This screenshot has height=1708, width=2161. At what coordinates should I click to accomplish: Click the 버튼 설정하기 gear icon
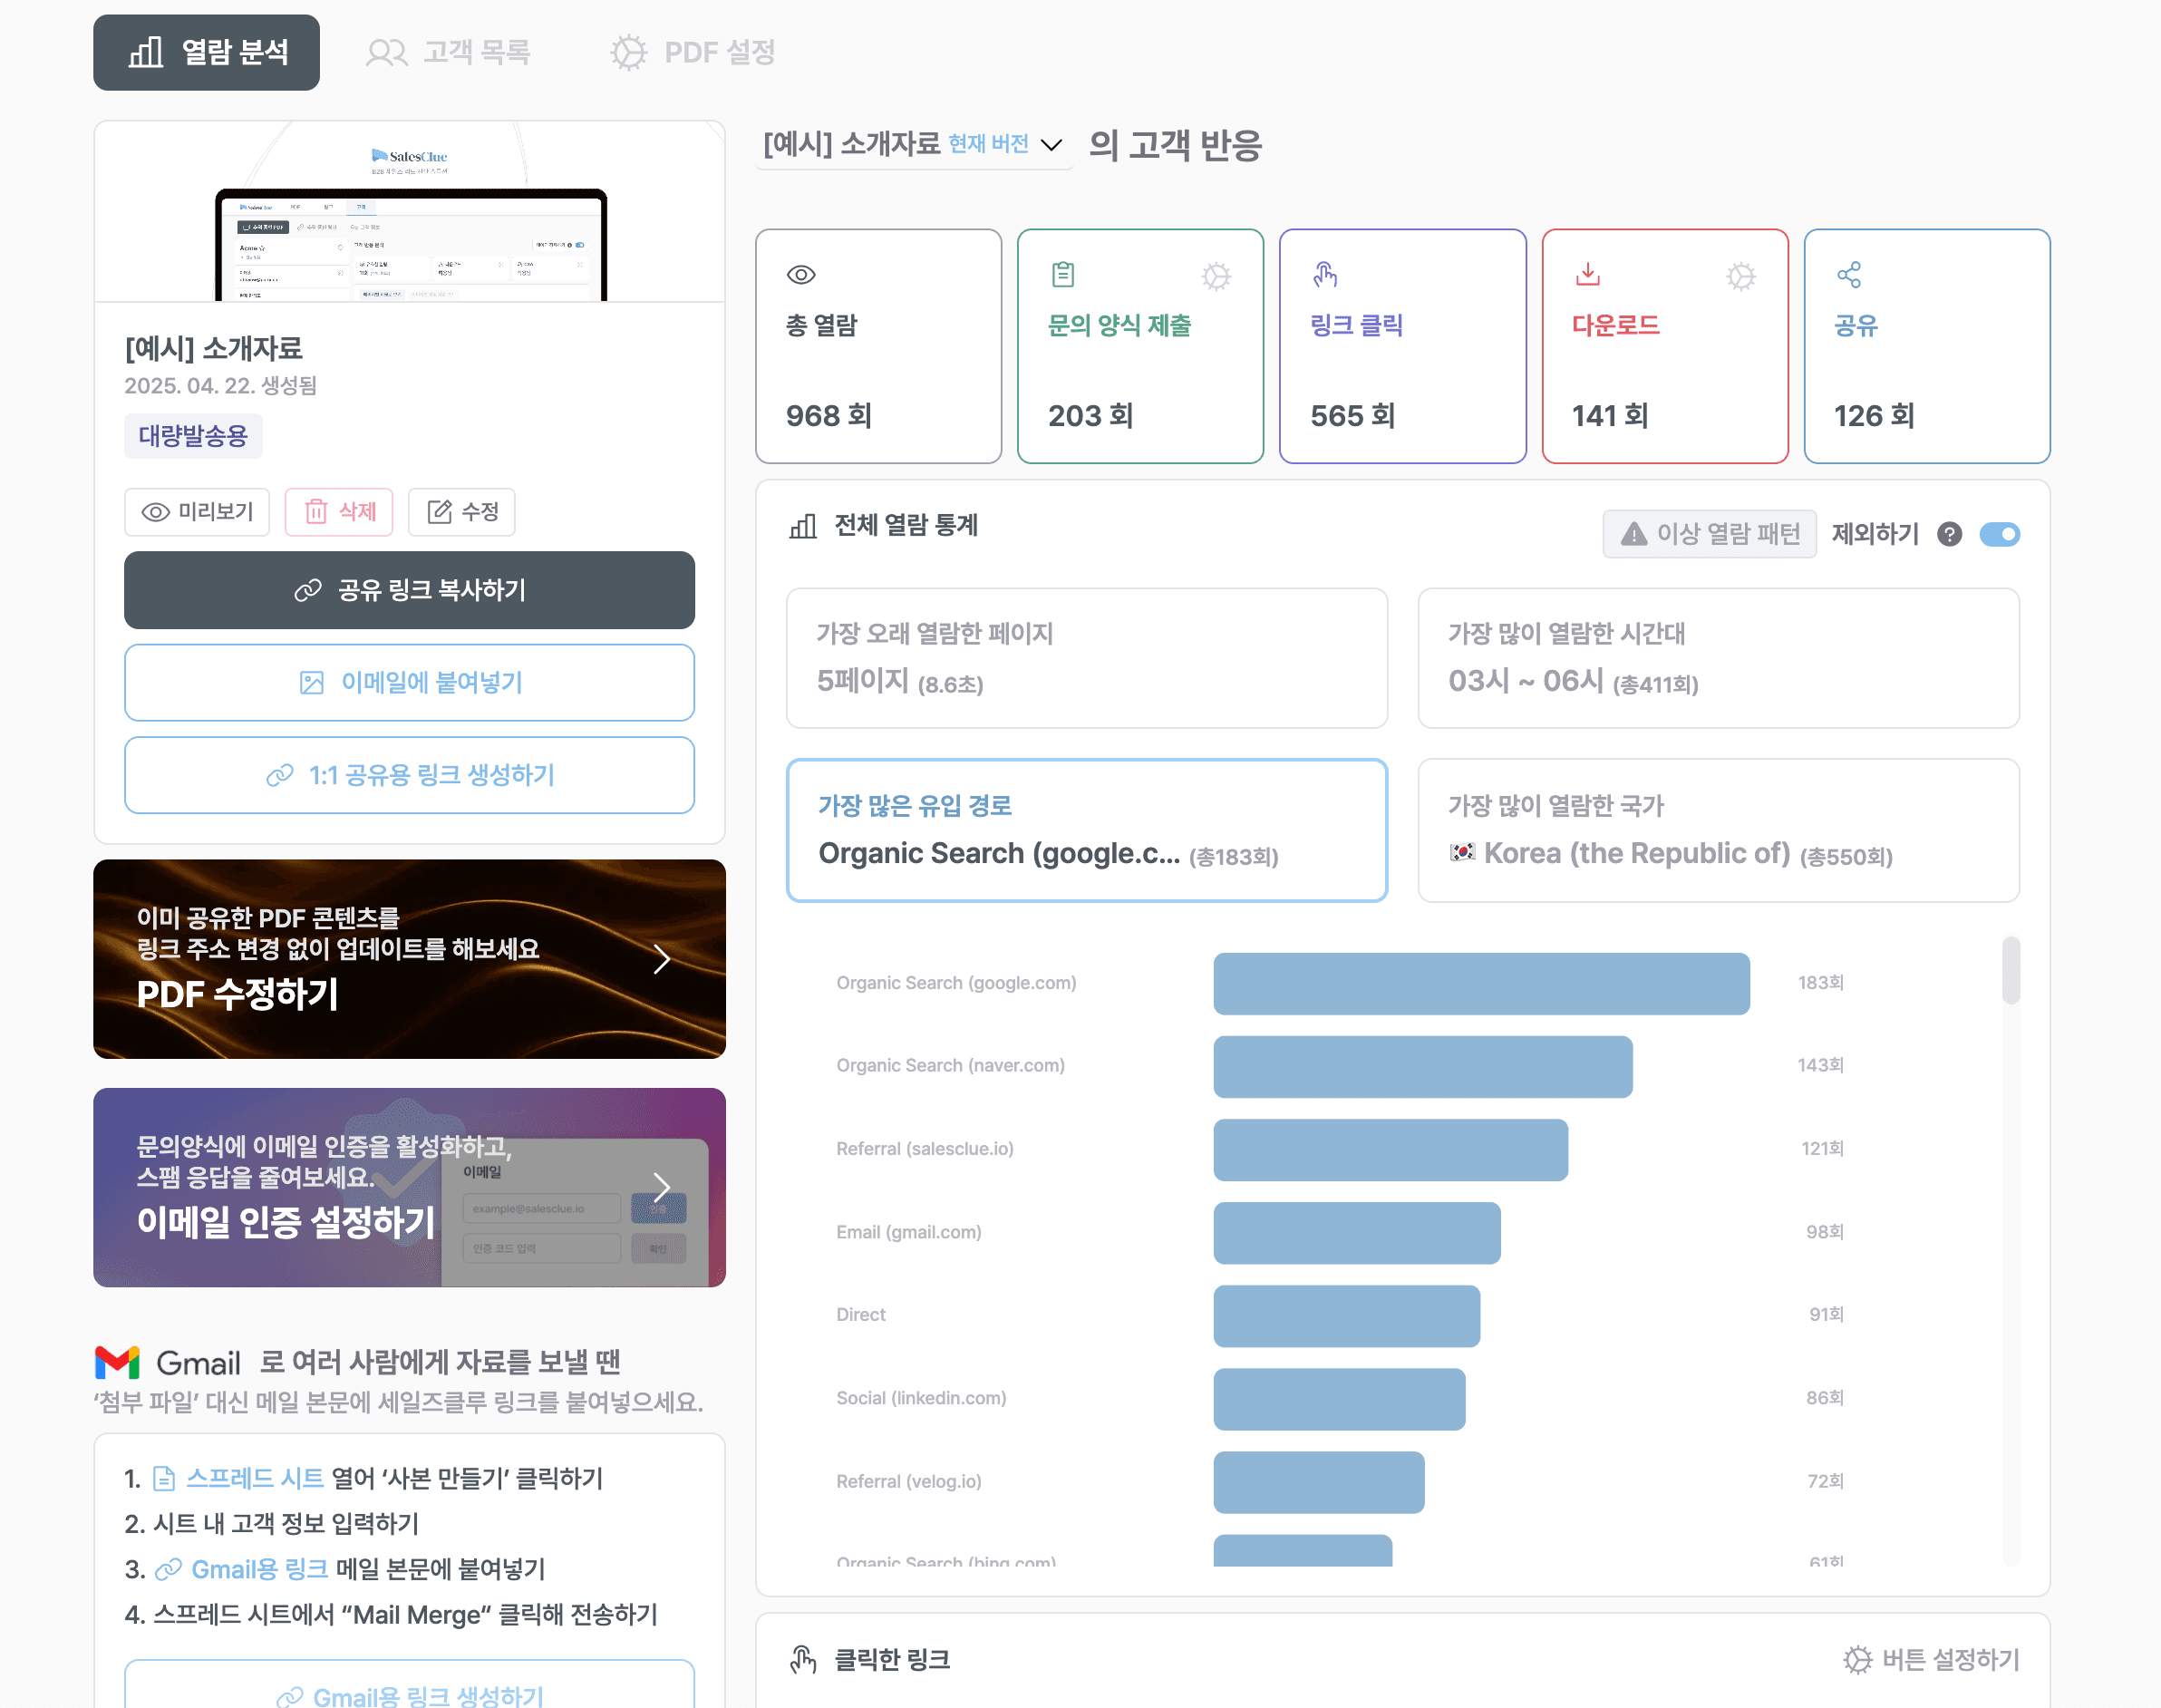[x=1857, y=1659]
